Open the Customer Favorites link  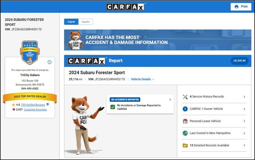tap(35, 110)
